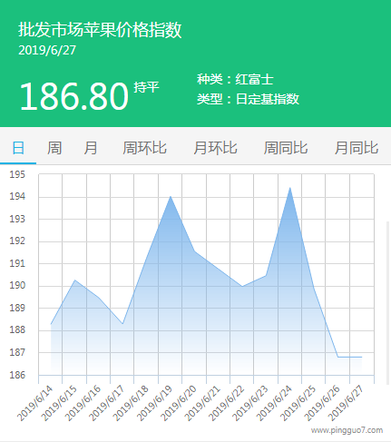
Task: Open the 周同比 tab
Action: [x=286, y=148]
